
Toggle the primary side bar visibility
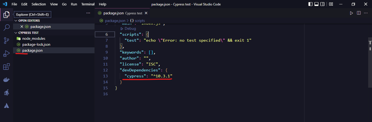(x=310, y=4)
